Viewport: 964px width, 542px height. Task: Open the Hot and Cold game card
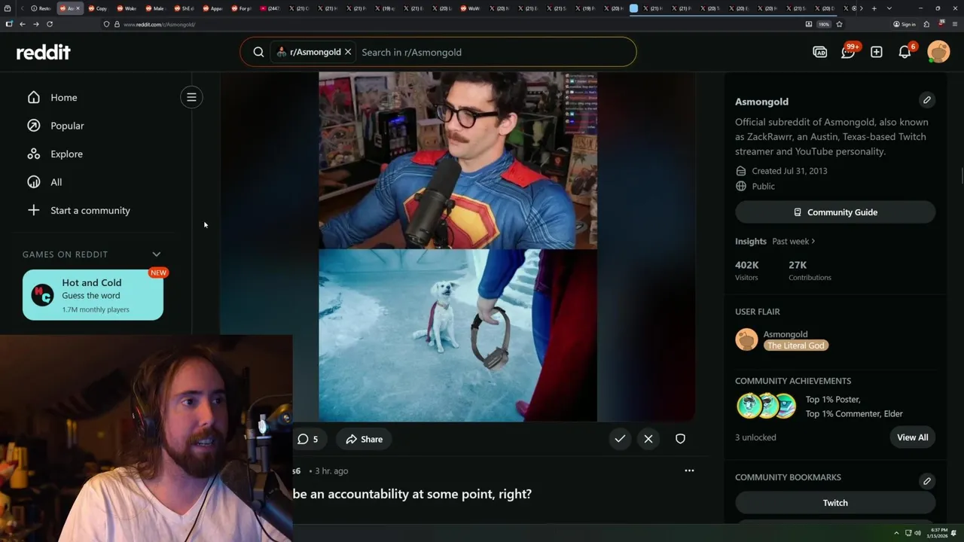click(93, 295)
